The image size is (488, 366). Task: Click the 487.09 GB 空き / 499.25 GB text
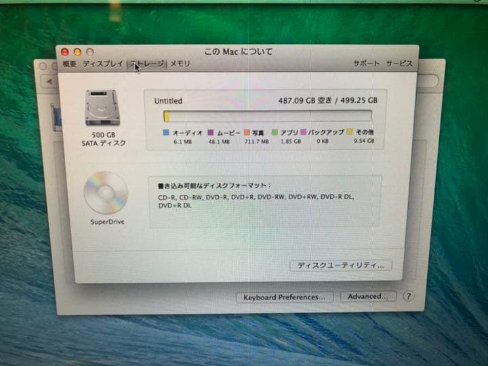click(328, 100)
